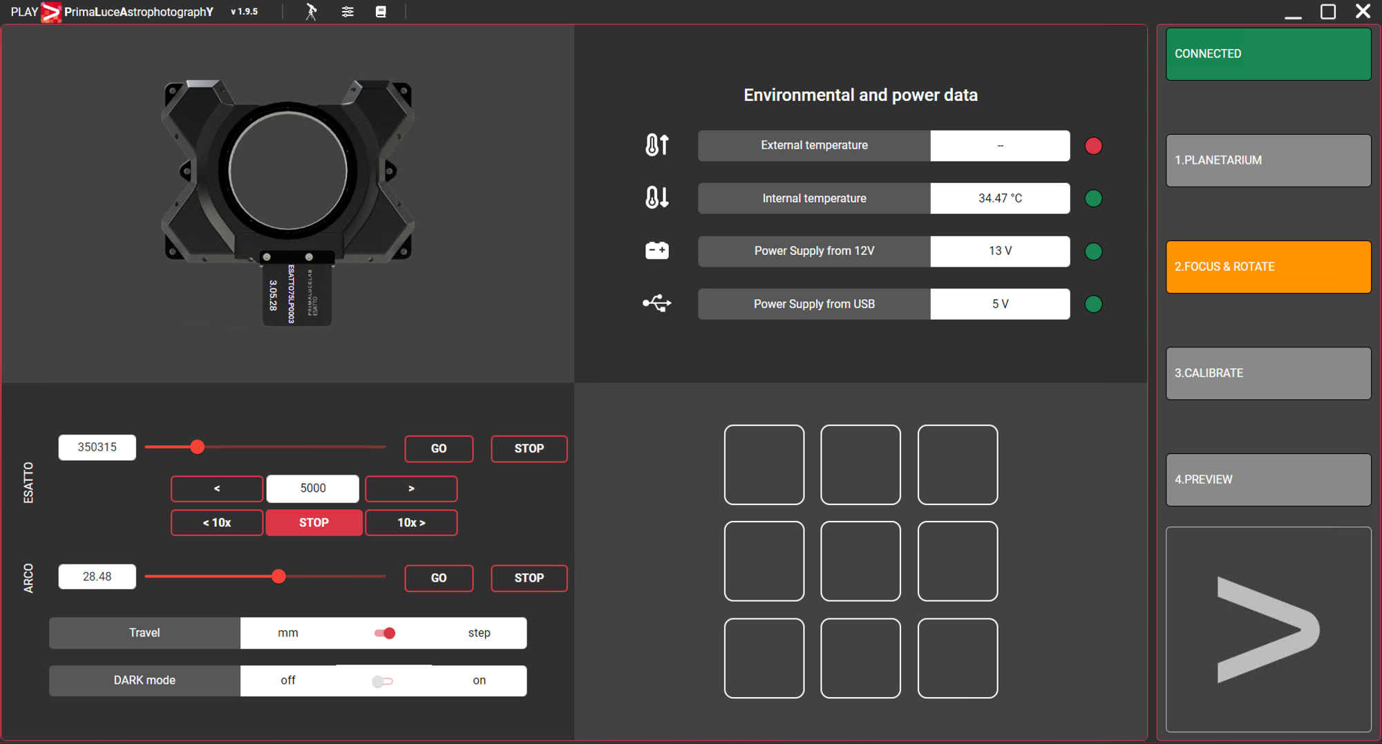Select the top-left preset slot
Screen dimensions: 1382x744
coord(764,464)
